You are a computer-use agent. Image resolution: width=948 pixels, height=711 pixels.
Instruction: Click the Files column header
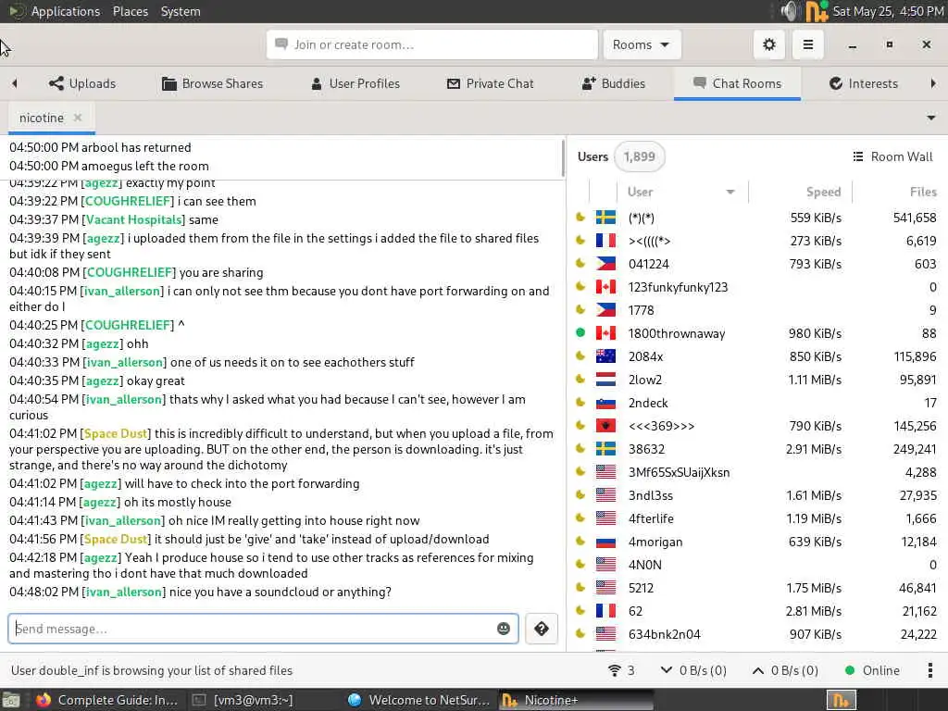(923, 193)
